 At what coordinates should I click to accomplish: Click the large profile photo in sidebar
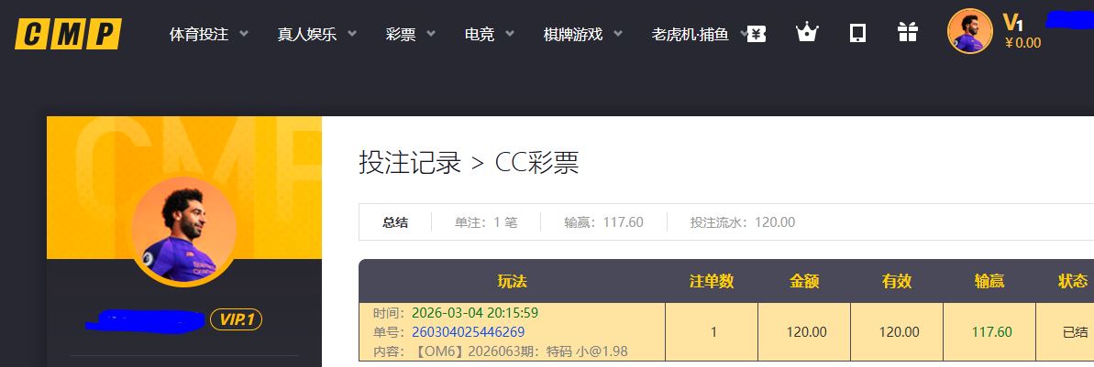(183, 230)
